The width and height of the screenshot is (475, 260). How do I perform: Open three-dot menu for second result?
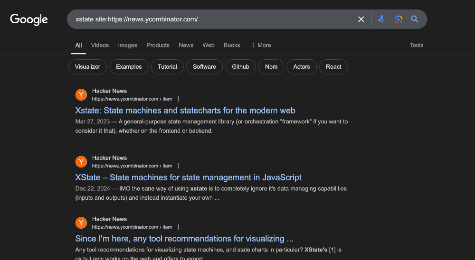tap(179, 166)
